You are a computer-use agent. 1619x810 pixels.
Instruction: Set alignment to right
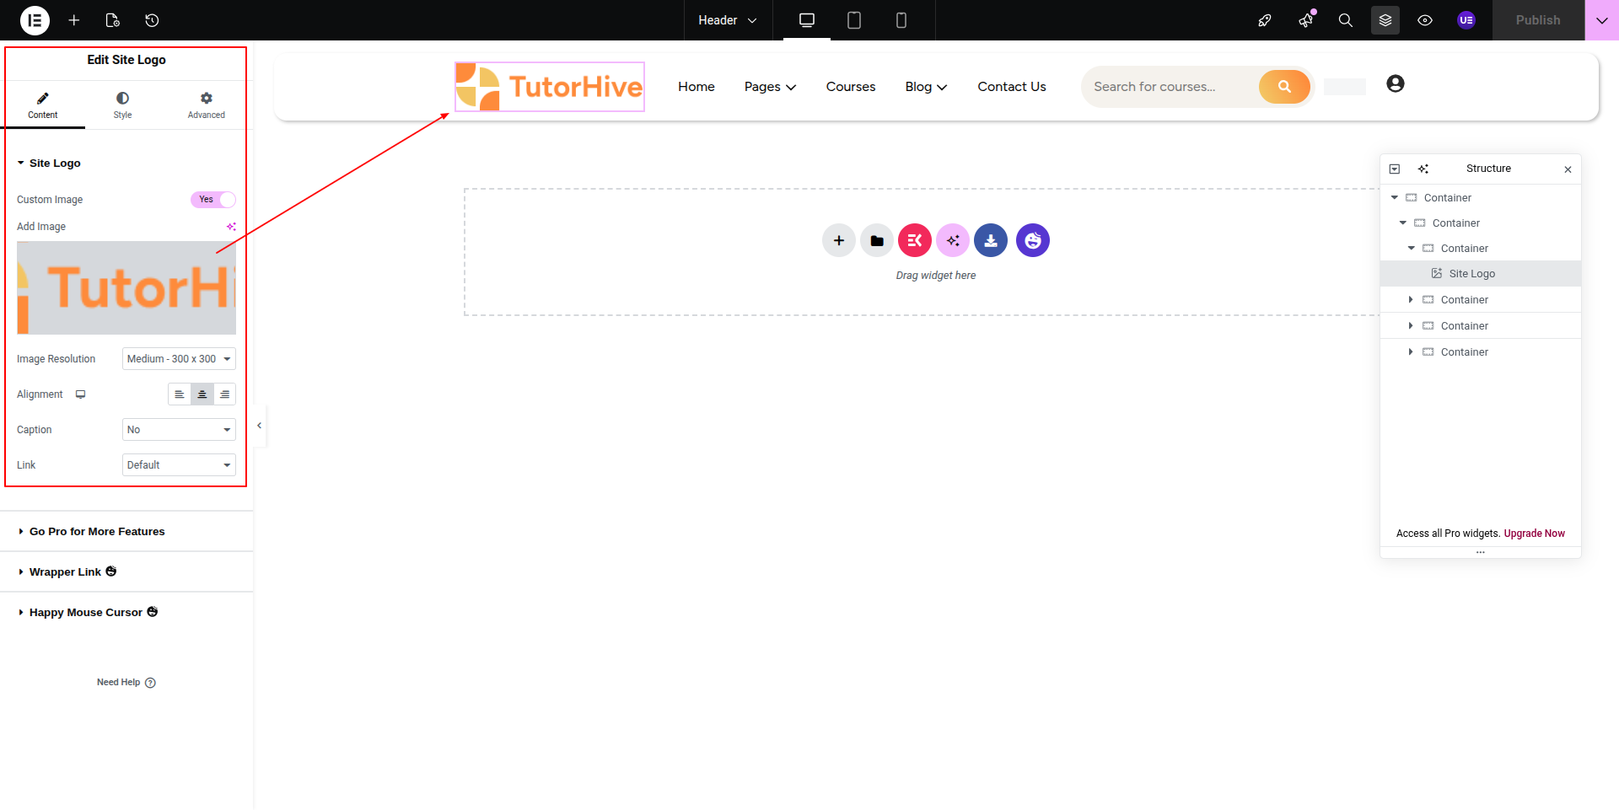click(x=224, y=394)
